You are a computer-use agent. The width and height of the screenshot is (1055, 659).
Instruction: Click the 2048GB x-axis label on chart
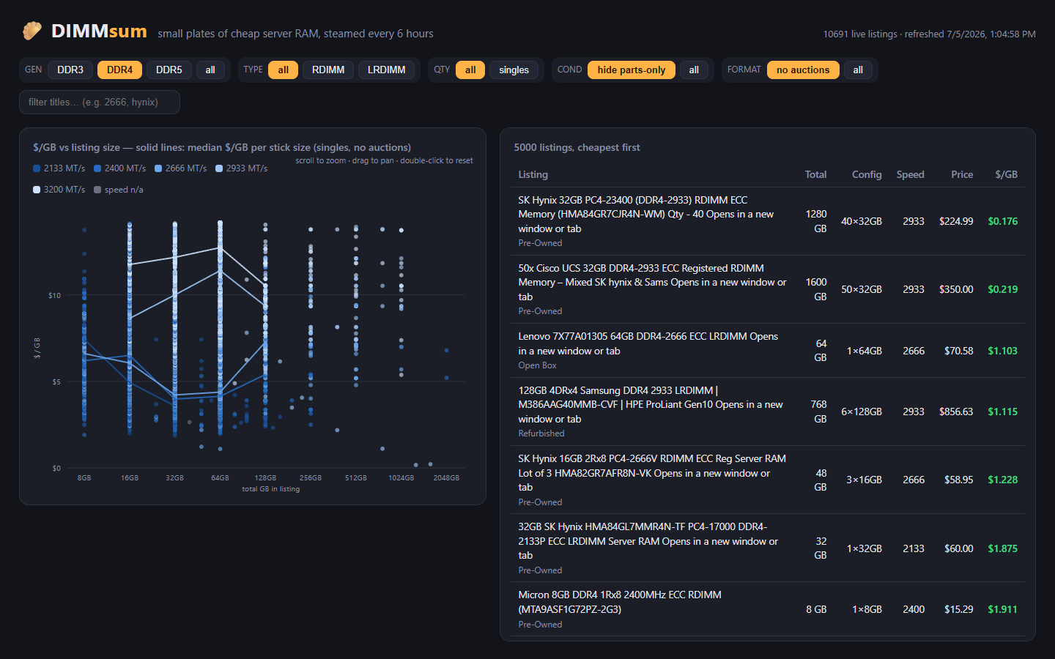click(x=446, y=477)
